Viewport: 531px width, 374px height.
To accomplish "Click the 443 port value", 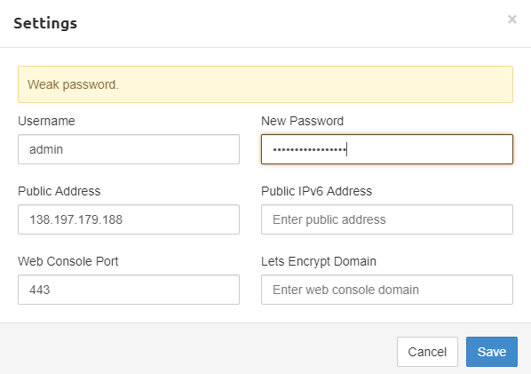I will coord(40,290).
